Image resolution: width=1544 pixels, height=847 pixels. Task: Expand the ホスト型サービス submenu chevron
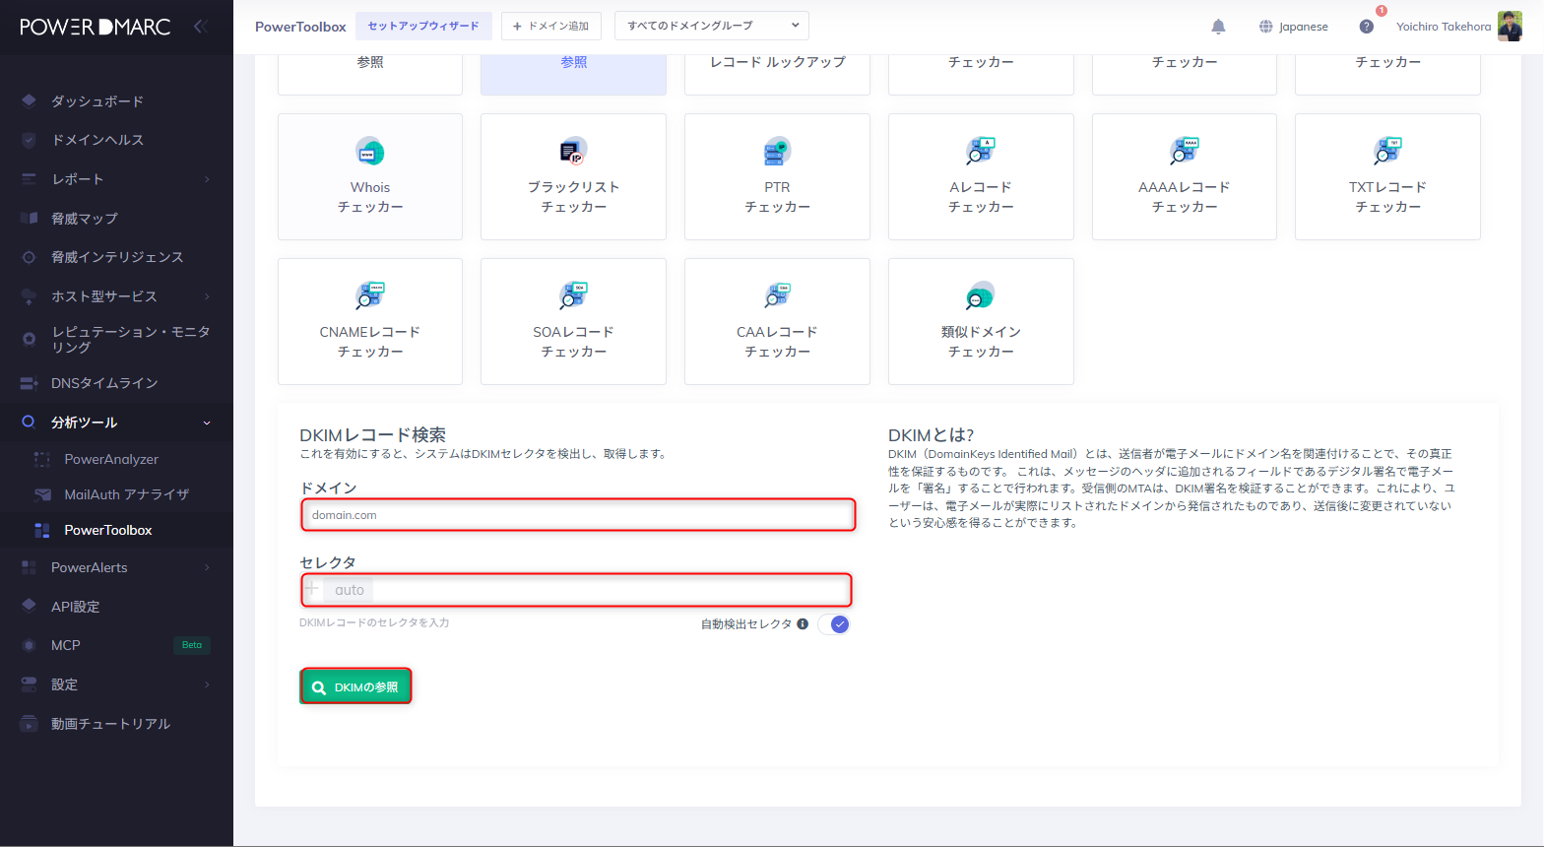207,296
